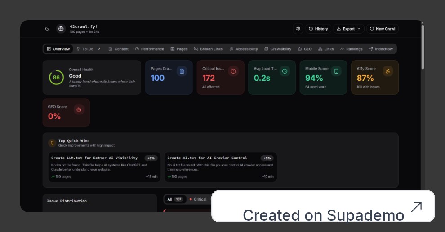Go to the IndexNow tab
This screenshot has width=445, height=232.
point(381,49)
